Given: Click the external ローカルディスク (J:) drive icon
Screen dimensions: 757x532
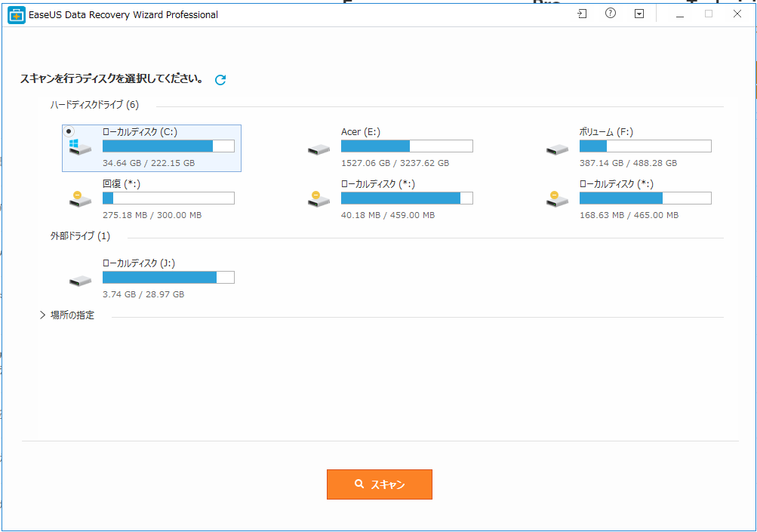Looking at the screenshot, I should pyautogui.click(x=80, y=281).
